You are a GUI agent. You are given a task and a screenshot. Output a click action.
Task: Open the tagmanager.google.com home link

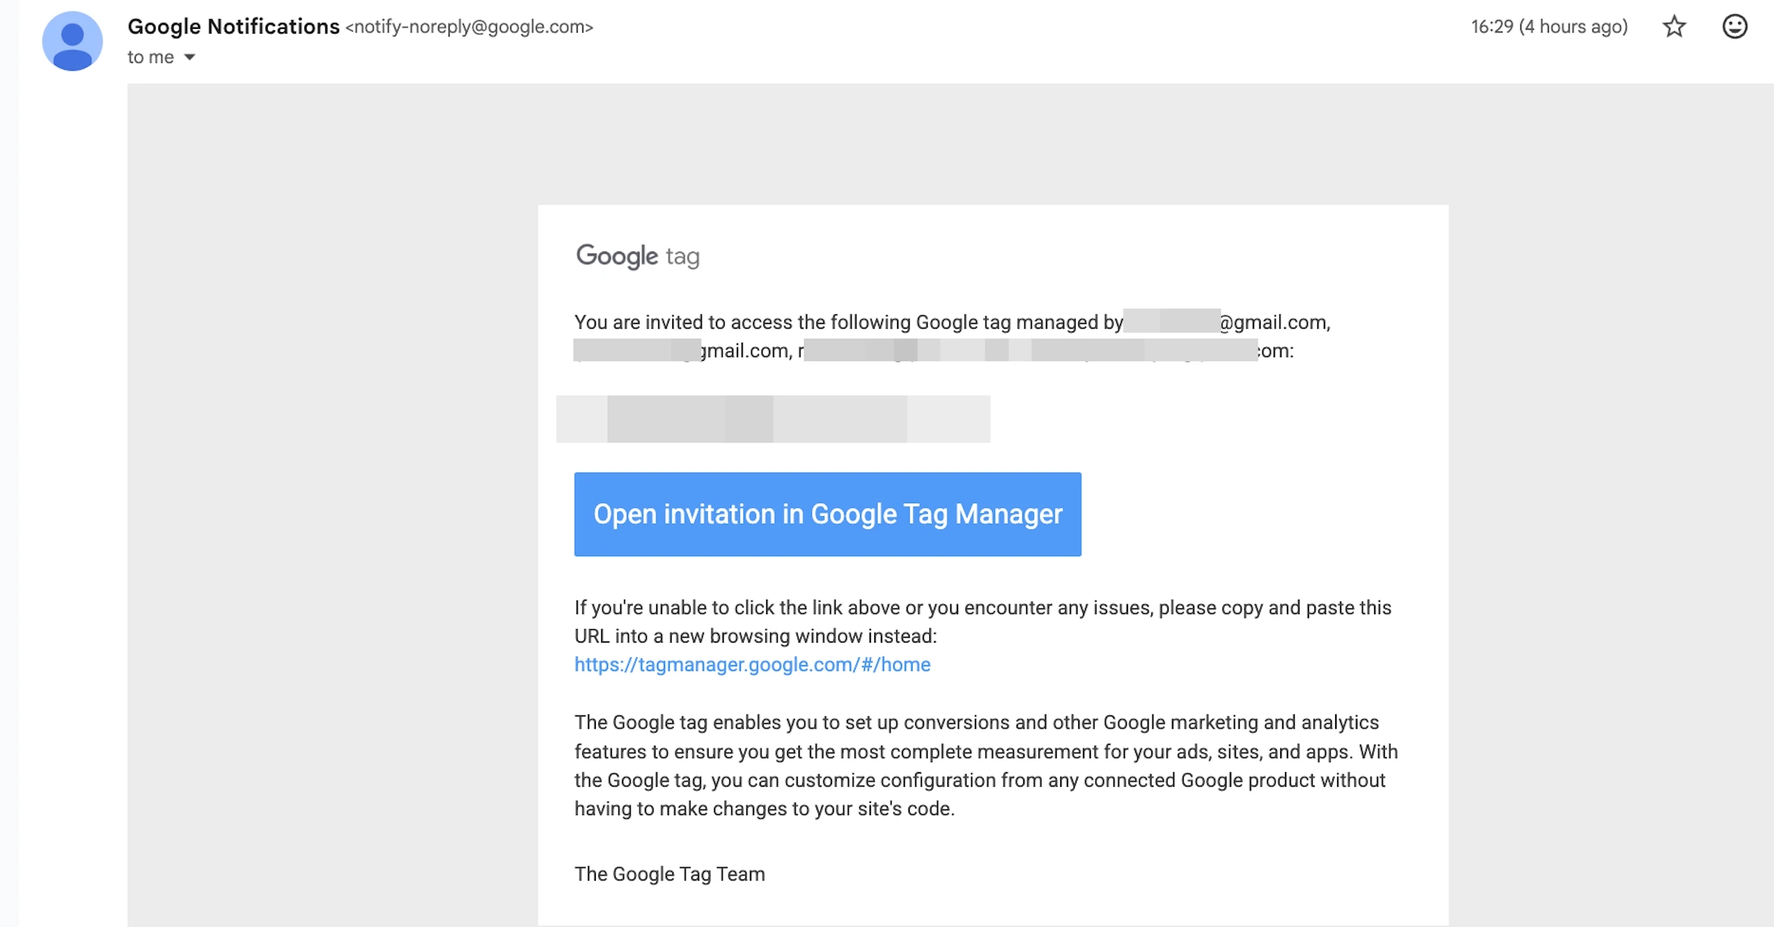pos(752,665)
